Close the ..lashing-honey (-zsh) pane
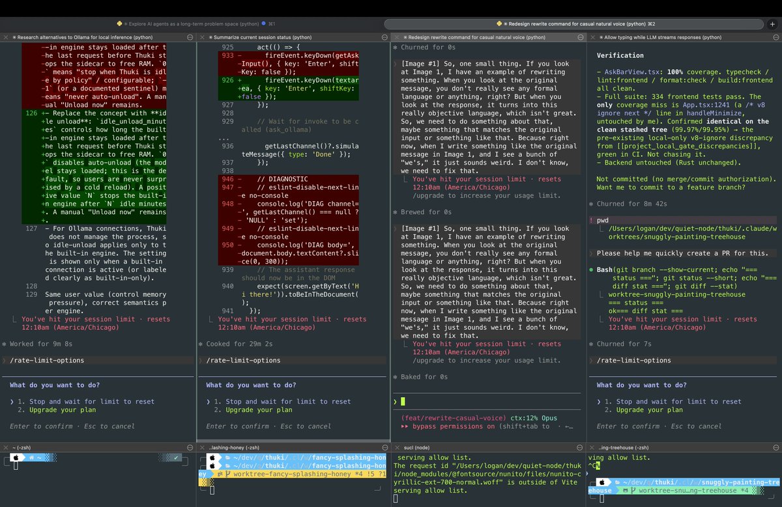The image size is (782, 507). [x=201, y=448]
